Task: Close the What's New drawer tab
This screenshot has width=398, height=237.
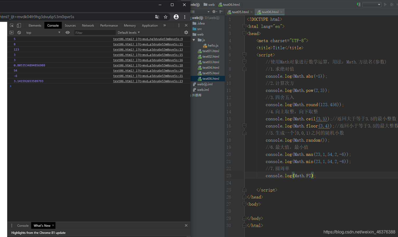Action: [x=53, y=225]
